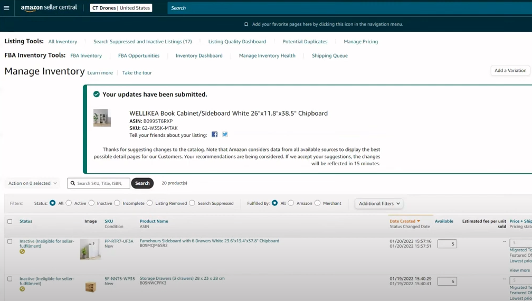Click the inactive status icon for Storage Drawers
The width and height of the screenshot is (532, 301).
point(22,289)
